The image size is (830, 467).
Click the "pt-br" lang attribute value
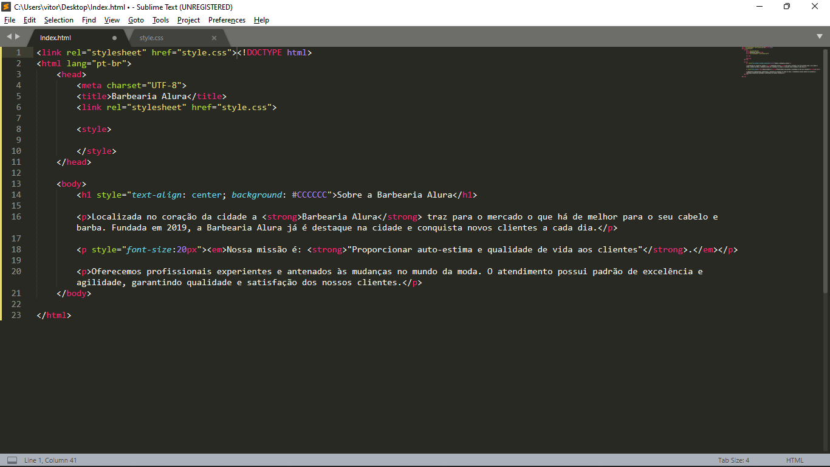(109, 63)
